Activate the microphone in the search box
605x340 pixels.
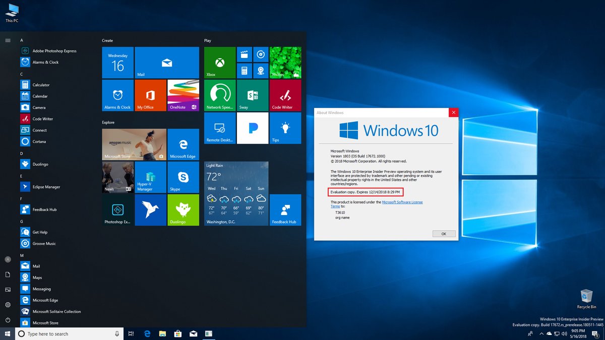point(117,334)
